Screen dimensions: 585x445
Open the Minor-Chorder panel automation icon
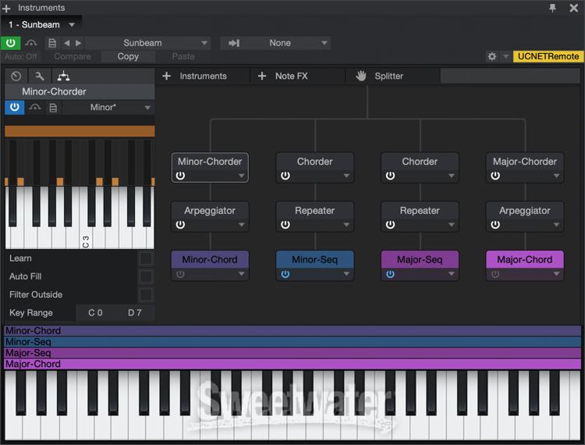point(35,108)
